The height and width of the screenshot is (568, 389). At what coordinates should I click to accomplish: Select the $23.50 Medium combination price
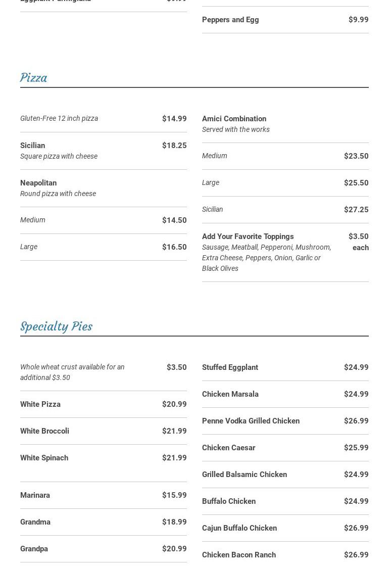pos(356,156)
